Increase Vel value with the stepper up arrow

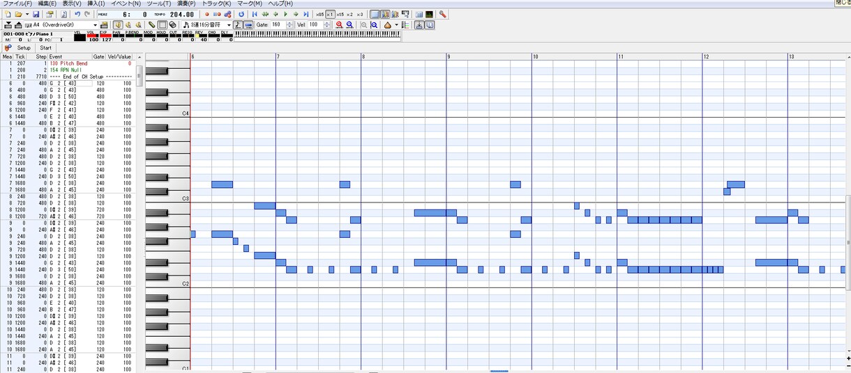pyautogui.click(x=326, y=22)
